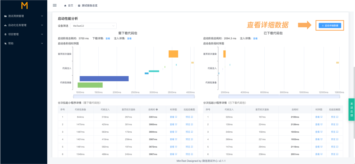Click the layers icon beside 项目管理

(6, 34)
